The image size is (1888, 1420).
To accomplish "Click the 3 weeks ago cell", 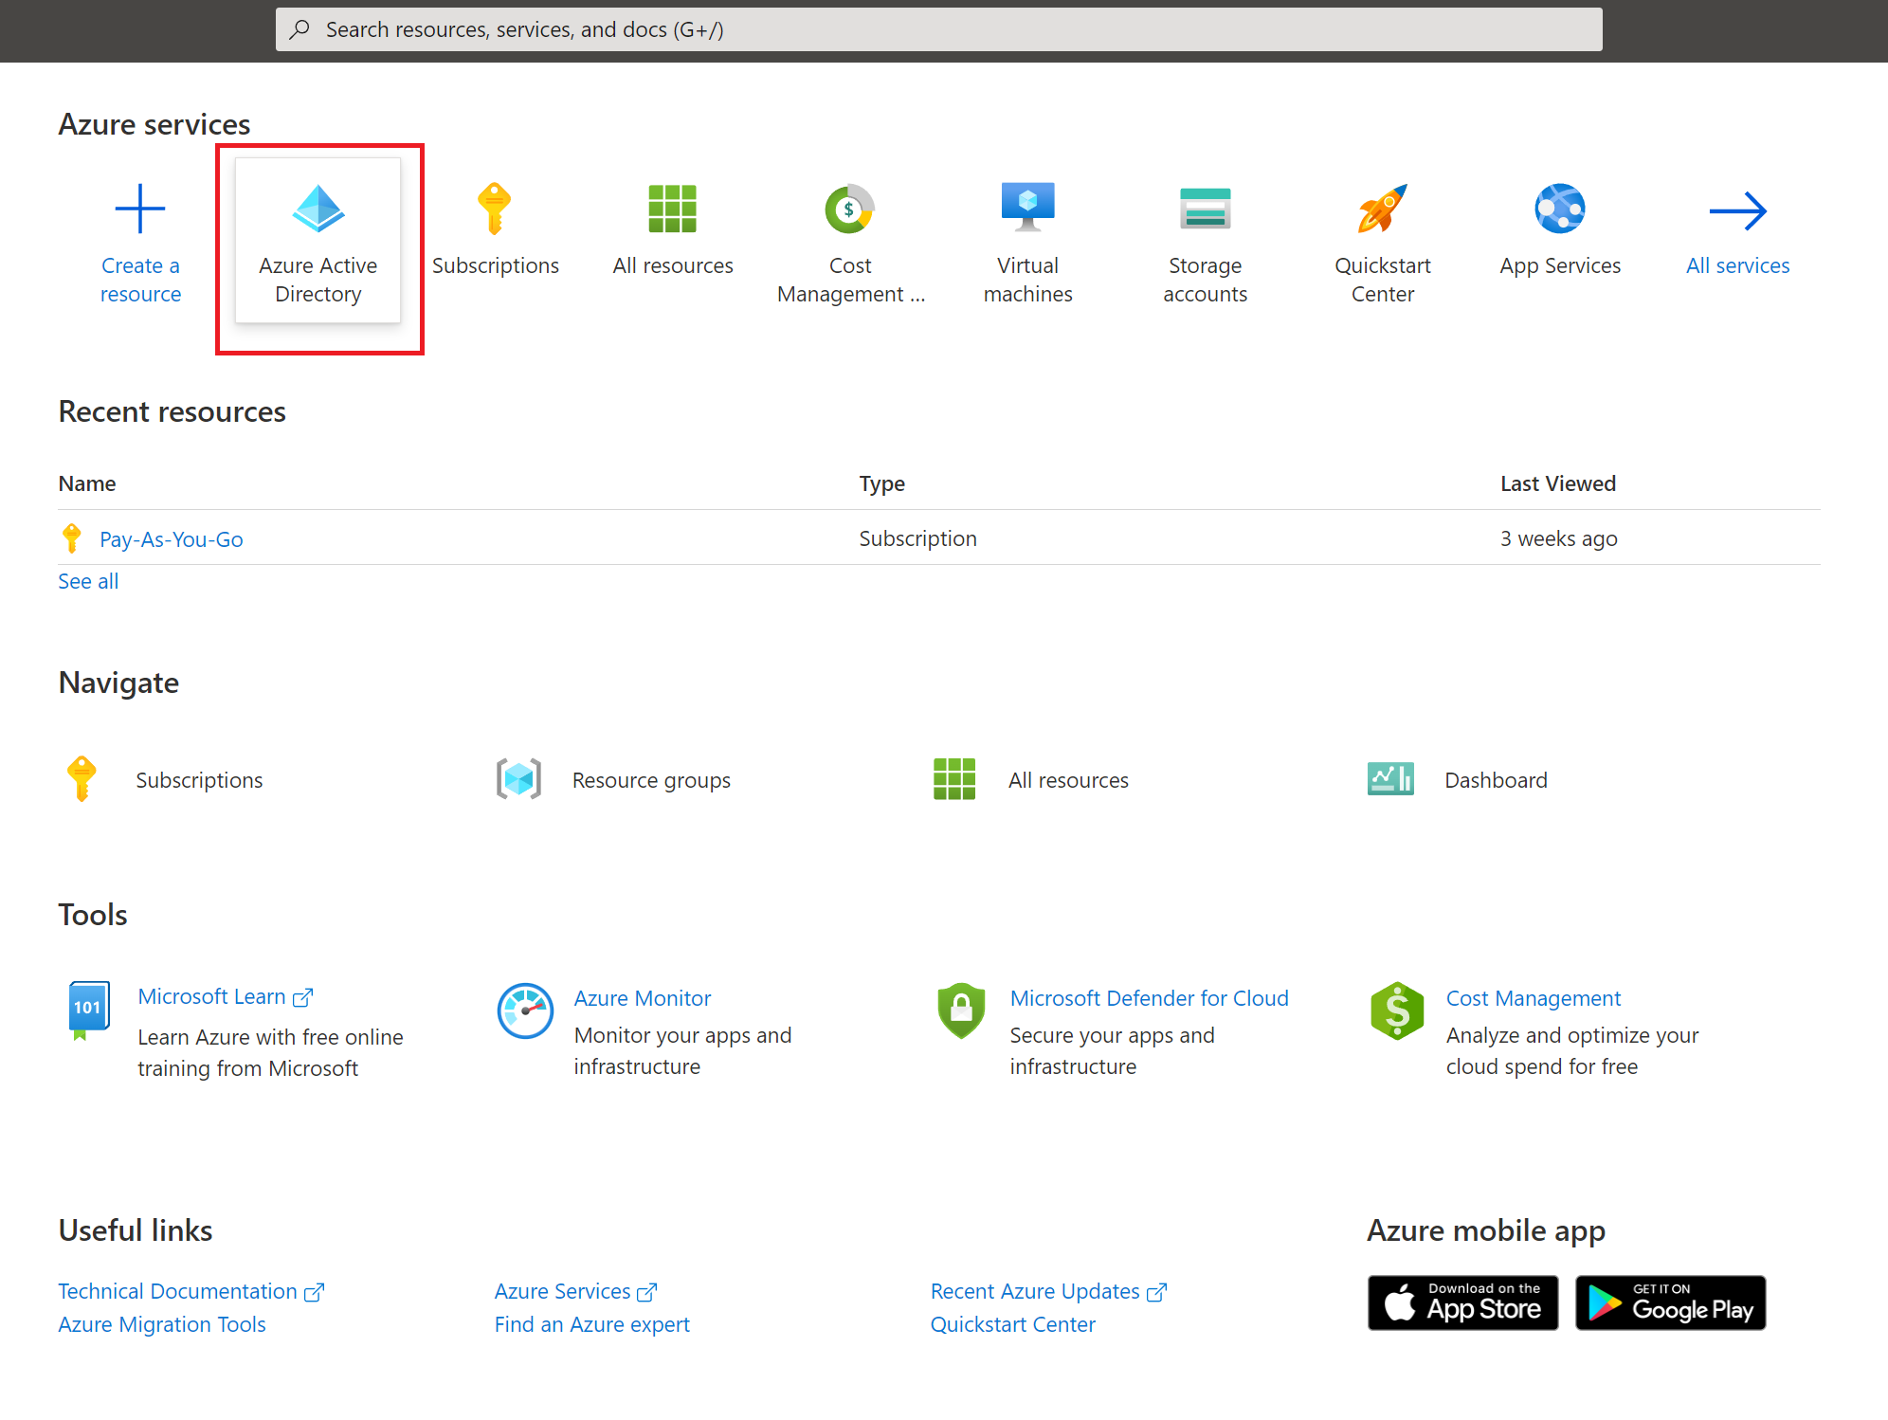I will (x=1559, y=538).
